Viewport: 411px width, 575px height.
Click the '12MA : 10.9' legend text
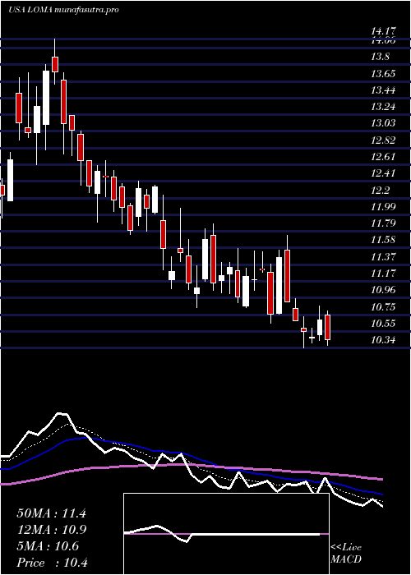(x=51, y=531)
